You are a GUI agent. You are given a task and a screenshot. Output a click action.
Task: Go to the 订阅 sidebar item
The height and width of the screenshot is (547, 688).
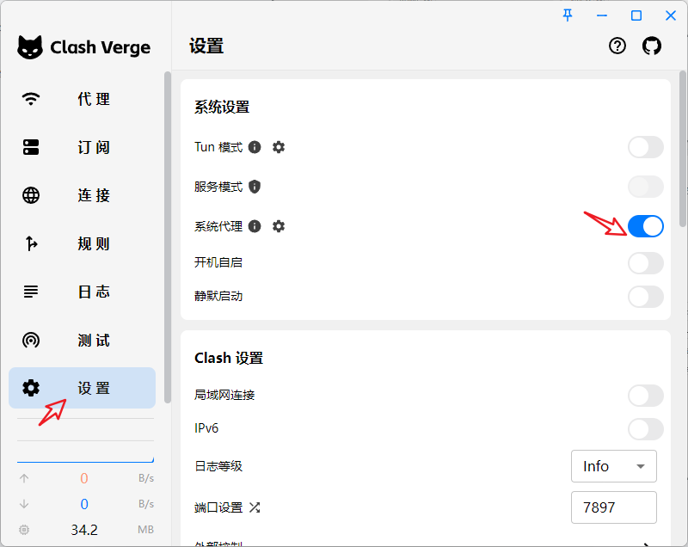point(82,147)
